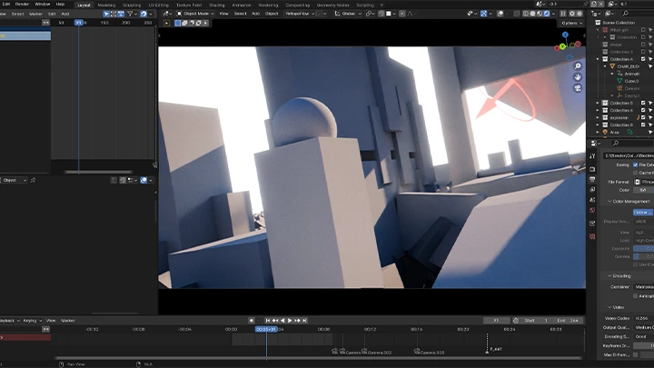Toggle viewport overlays icon

coord(500,14)
